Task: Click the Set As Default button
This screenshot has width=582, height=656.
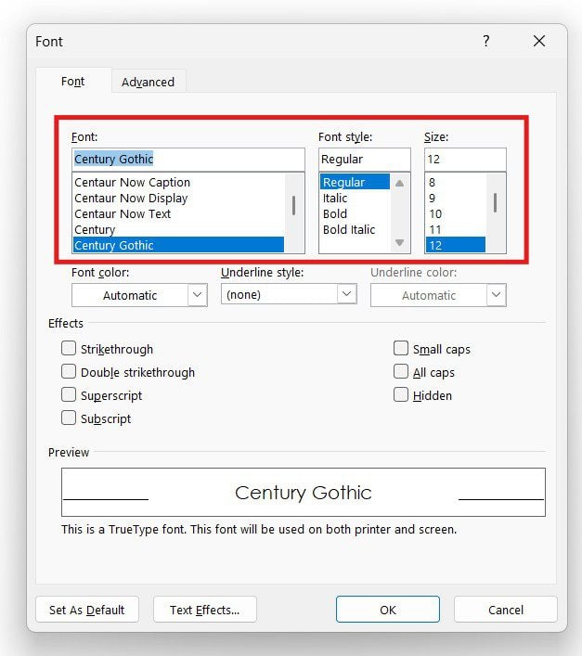Action: 87,610
